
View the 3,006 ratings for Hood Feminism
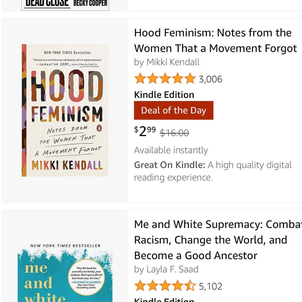(211, 79)
